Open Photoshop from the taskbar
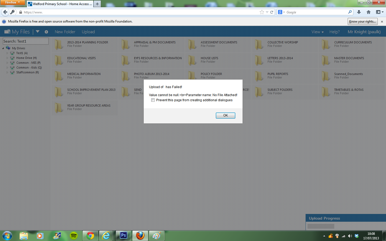 [123, 236]
